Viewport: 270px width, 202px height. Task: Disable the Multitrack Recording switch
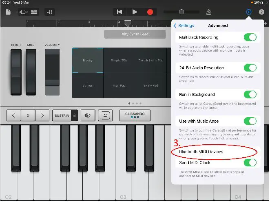(250, 37)
